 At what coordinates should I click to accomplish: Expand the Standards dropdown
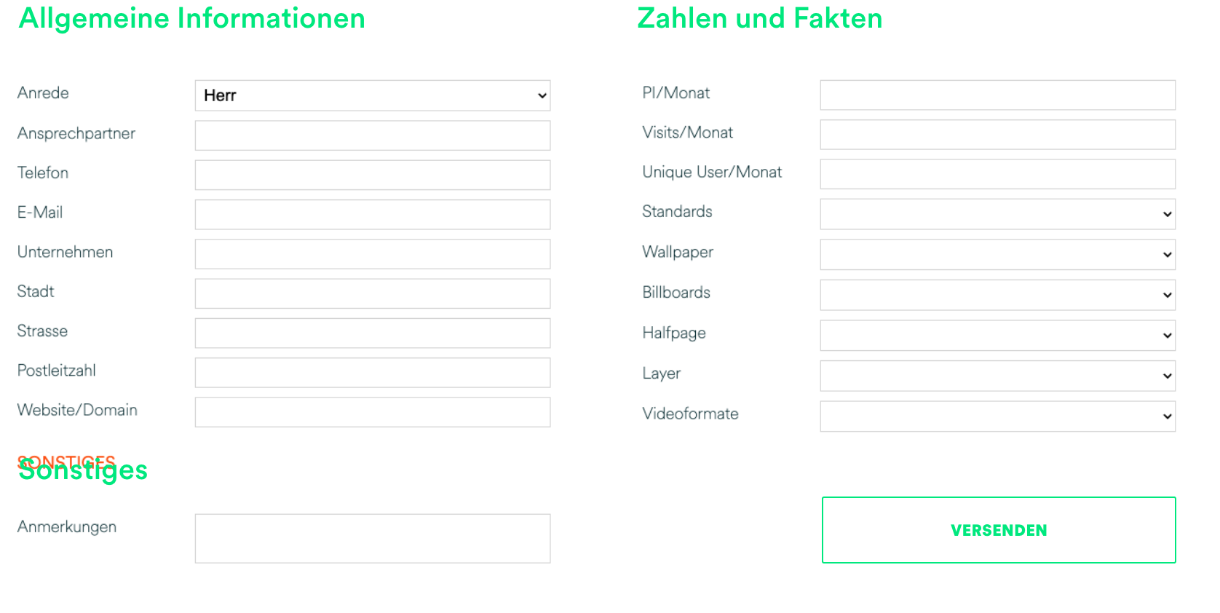997,214
